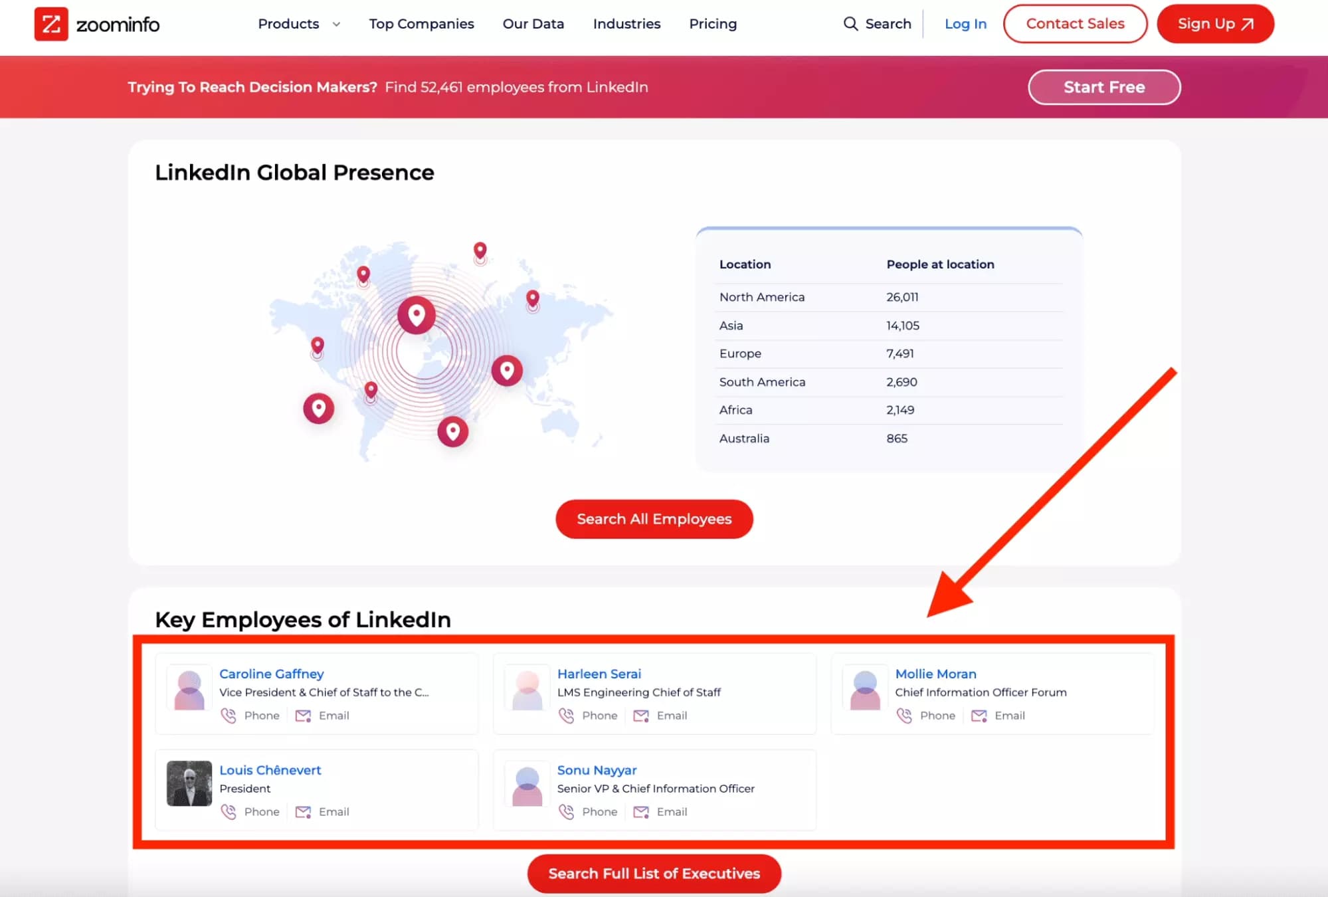
Task: Click the phone icon for Louis Chênevert
Action: (x=230, y=811)
